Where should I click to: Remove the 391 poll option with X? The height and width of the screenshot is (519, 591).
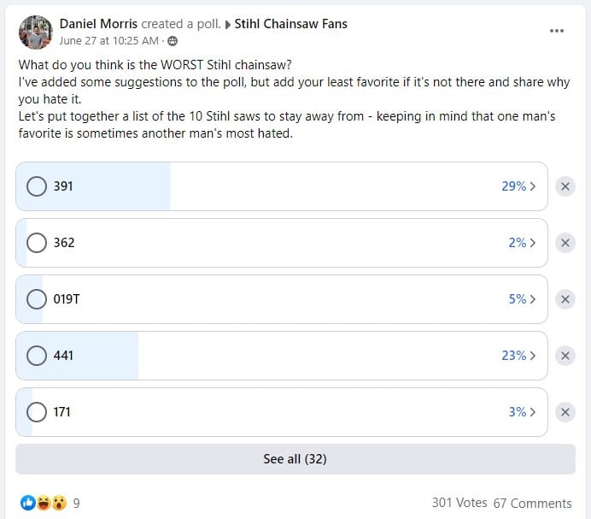565,186
